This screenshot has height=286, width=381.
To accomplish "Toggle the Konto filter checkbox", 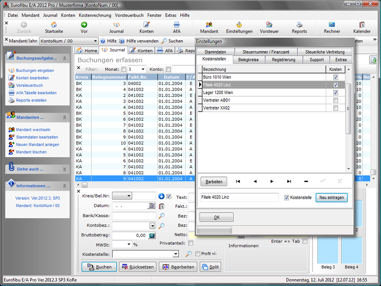I will click(x=168, y=69).
